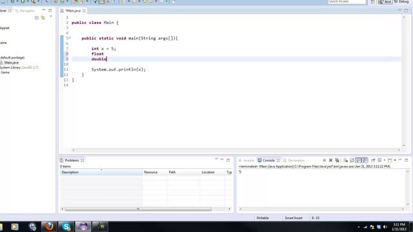Open Run button dropdown arrow
413x232 pixels.
click(27, 1)
